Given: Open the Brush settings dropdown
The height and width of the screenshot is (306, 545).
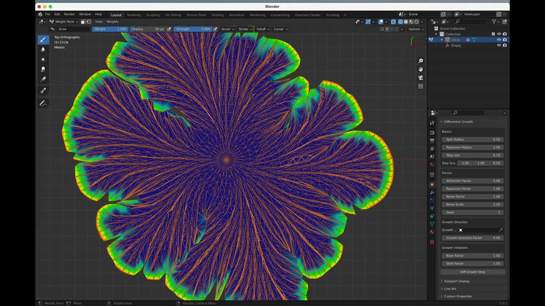Looking at the screenshot, I should 228,29.
